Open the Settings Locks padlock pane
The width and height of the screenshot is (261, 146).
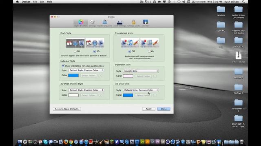pos(133,23)
